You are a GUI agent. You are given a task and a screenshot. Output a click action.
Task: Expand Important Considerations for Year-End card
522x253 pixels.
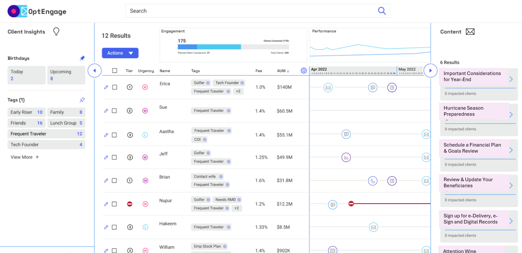point(511,79)
